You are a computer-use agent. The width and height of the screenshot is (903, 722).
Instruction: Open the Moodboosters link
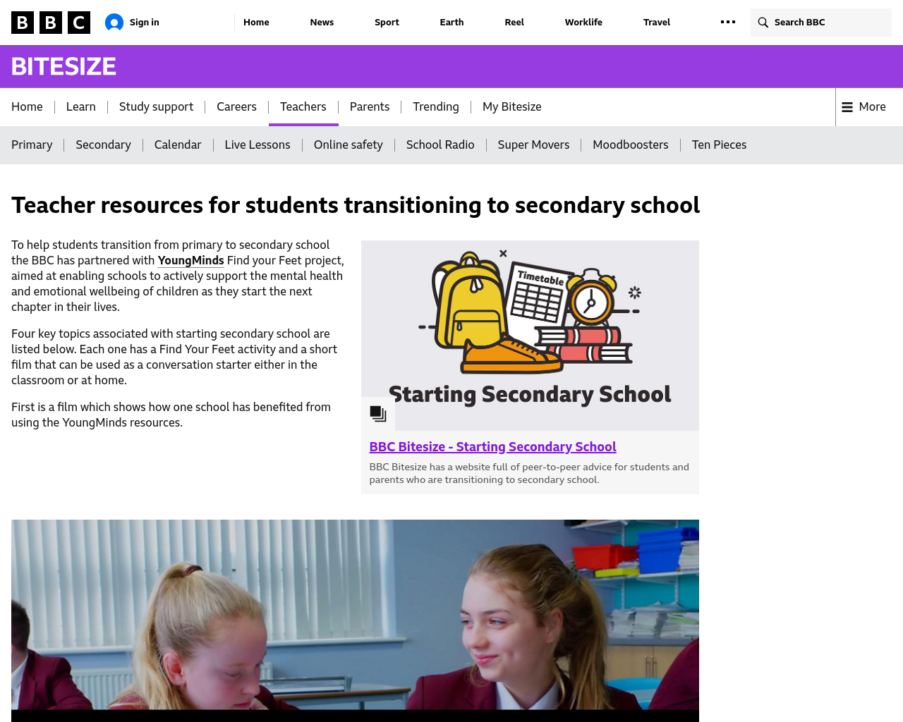click(x=631, y=145)
